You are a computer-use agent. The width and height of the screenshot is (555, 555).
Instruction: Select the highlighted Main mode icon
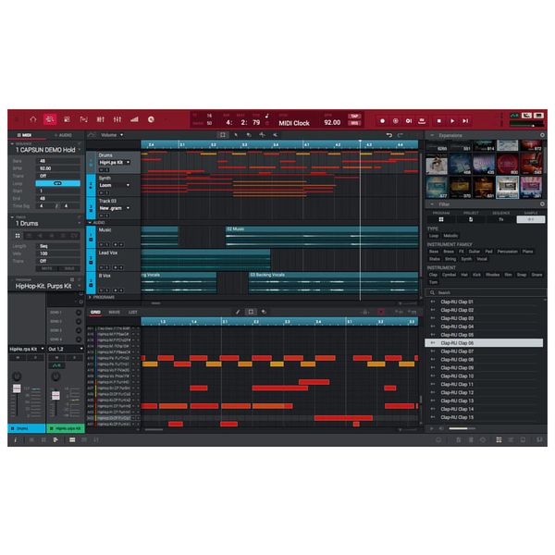pos(50,119)
